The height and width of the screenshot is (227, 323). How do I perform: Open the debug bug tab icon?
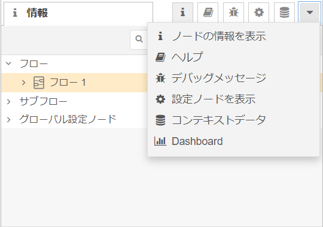coord(233,13)
